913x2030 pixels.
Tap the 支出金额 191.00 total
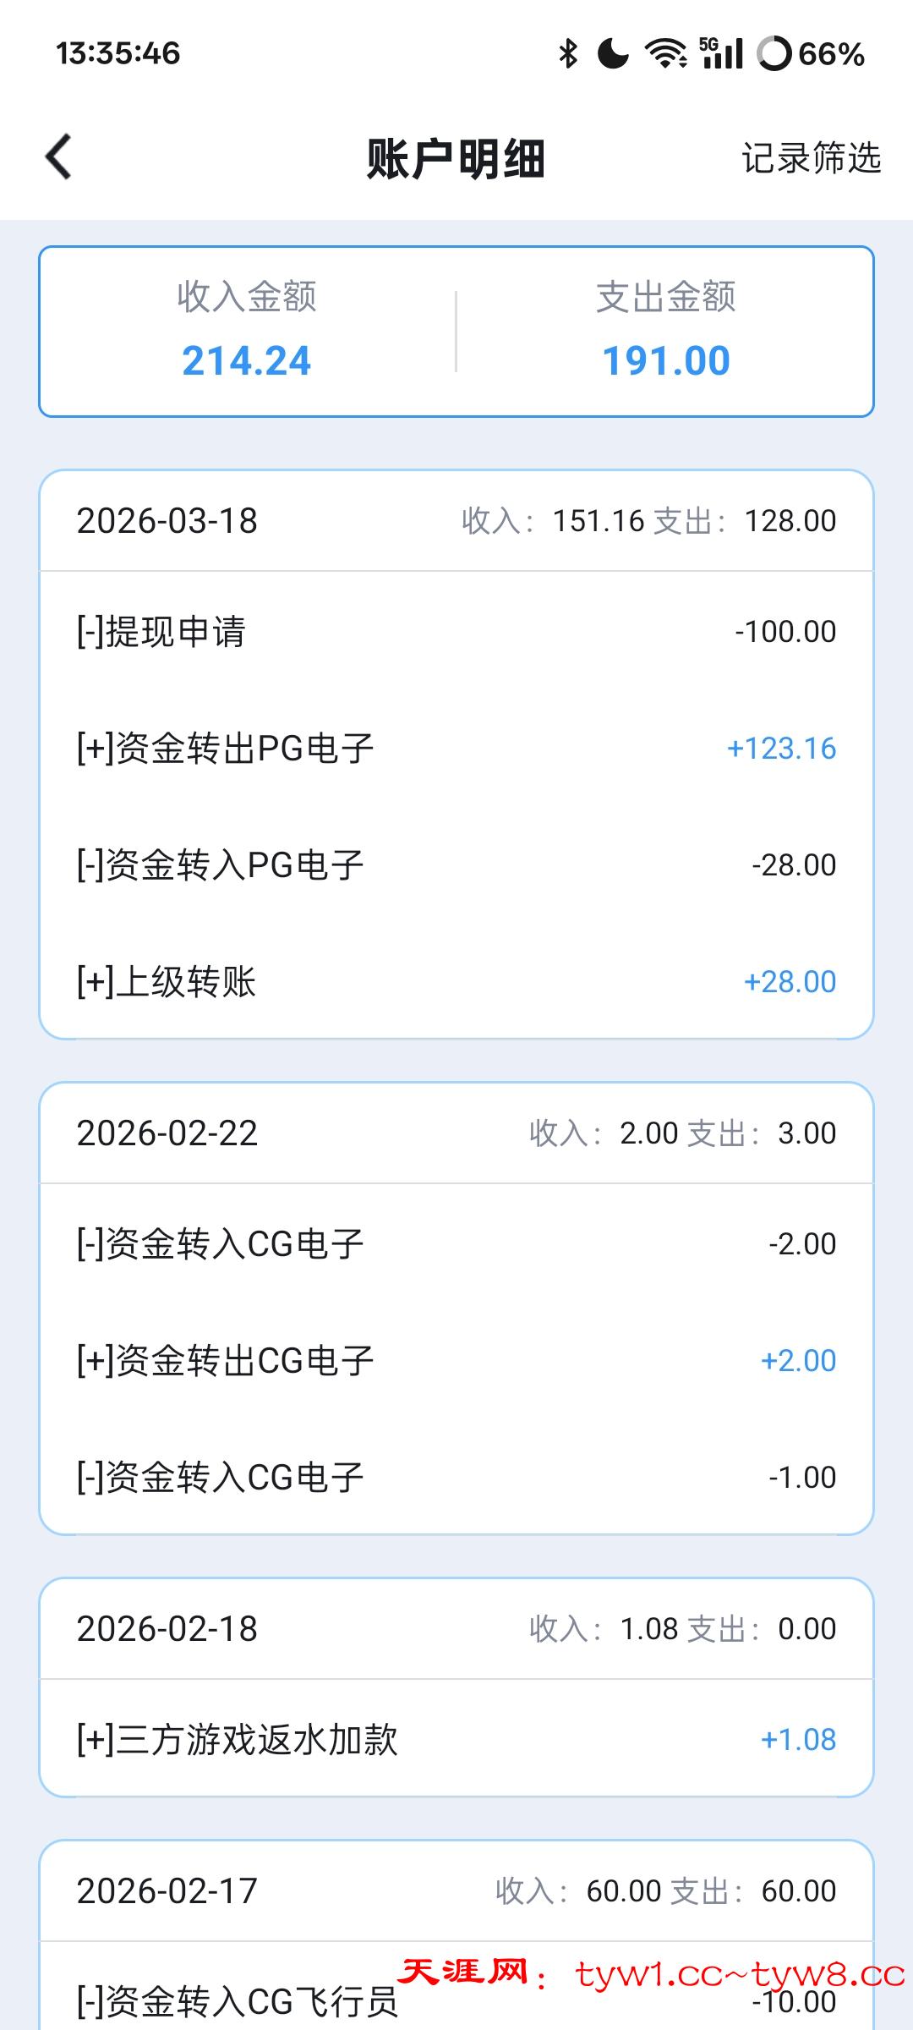[666, 331]
